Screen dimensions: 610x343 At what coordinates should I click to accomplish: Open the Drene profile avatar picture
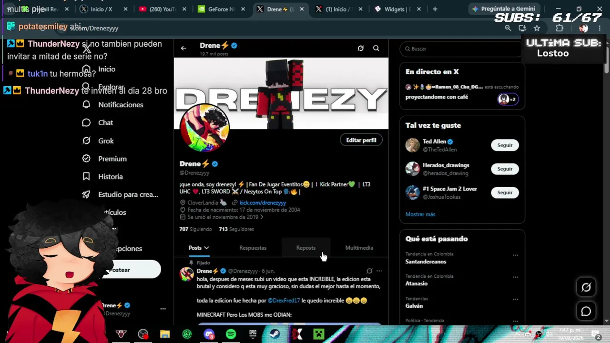204,128
